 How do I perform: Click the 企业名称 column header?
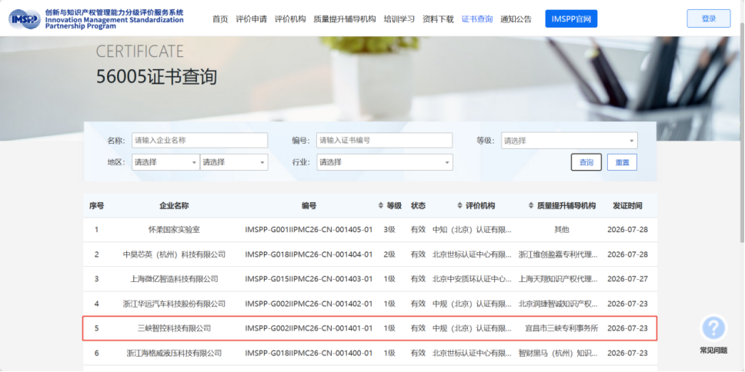click(175, 206)
